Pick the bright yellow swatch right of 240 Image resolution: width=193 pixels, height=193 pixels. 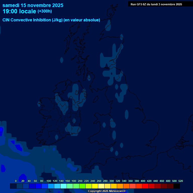[95, 186]
